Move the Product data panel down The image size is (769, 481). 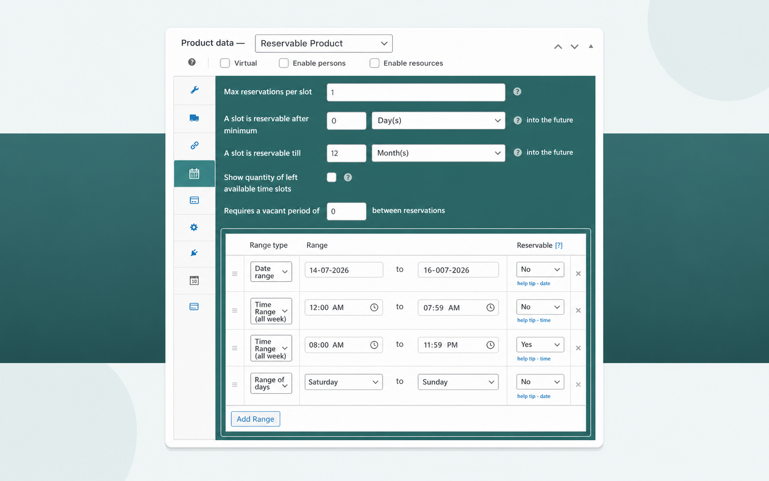pos(575,47)
